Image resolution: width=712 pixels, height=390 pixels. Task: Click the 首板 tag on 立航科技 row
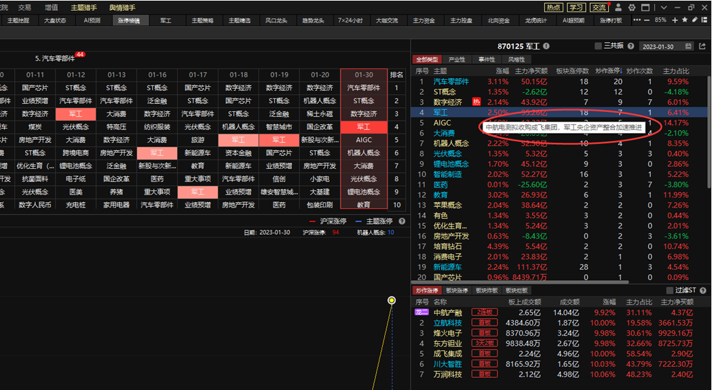point(485,323)
